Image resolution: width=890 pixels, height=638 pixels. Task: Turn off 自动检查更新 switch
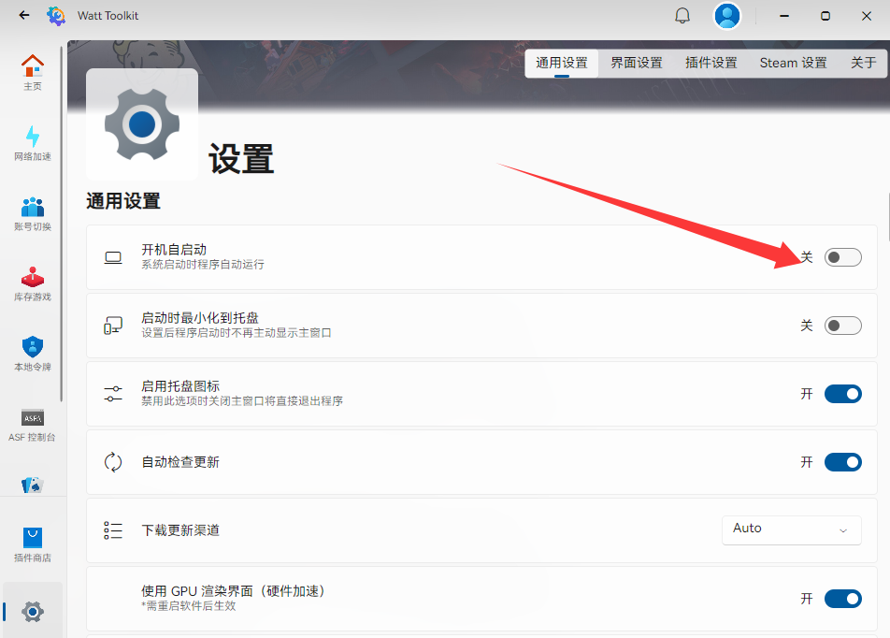pyautogui.click(x=843, y=462)
